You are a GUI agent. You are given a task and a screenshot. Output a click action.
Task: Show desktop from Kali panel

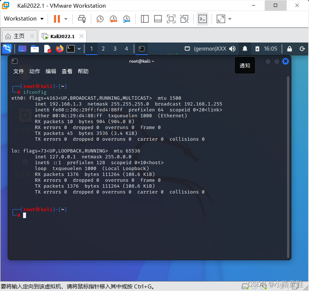pos(22,48)
